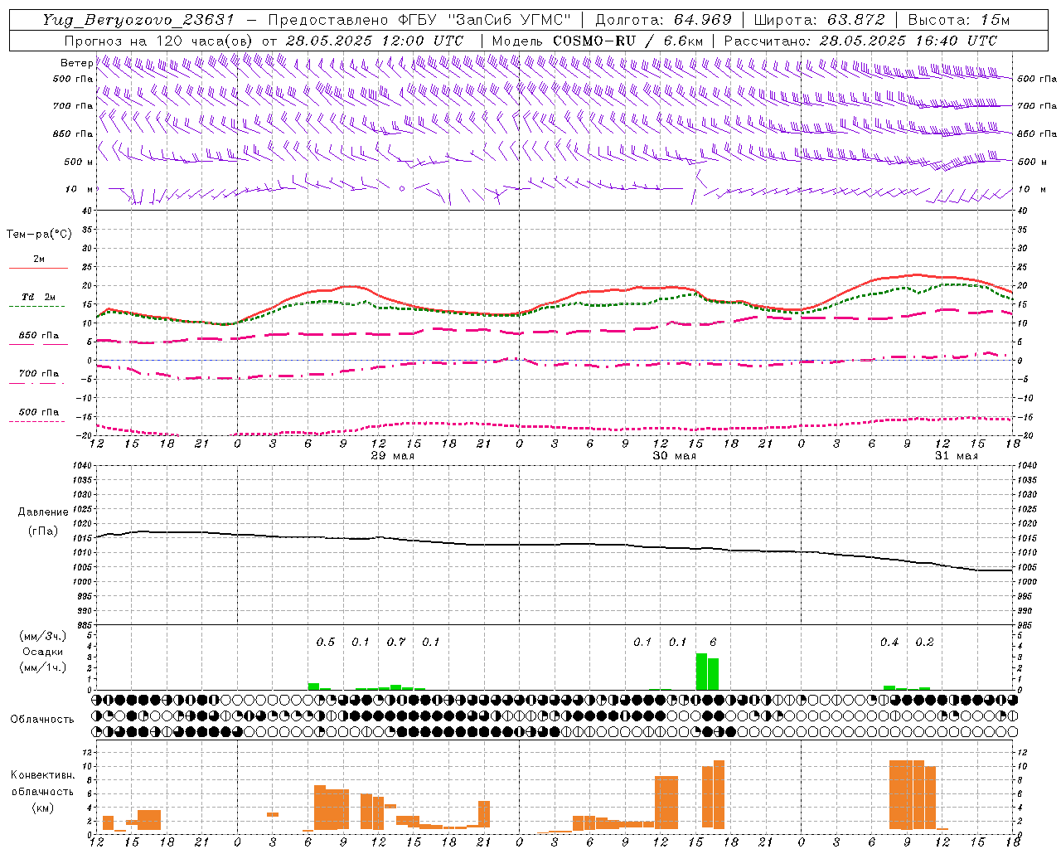Click the text Предоставлено ФГБУ "ЗапСиб УГМС"
Screen dimensions: 1061x849
pos(419,20)
